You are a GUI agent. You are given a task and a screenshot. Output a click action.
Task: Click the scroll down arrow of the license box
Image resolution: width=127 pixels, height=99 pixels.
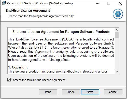(117, 72)
